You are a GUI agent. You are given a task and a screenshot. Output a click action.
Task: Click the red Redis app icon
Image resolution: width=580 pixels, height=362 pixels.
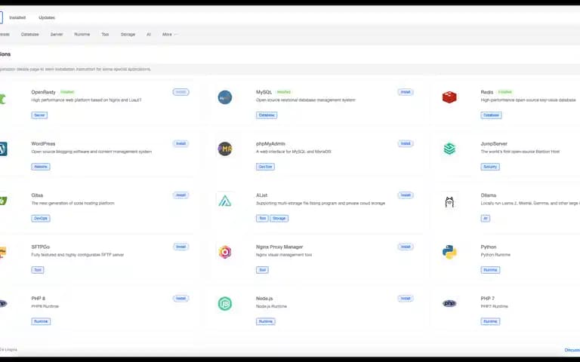pos(449,97)
